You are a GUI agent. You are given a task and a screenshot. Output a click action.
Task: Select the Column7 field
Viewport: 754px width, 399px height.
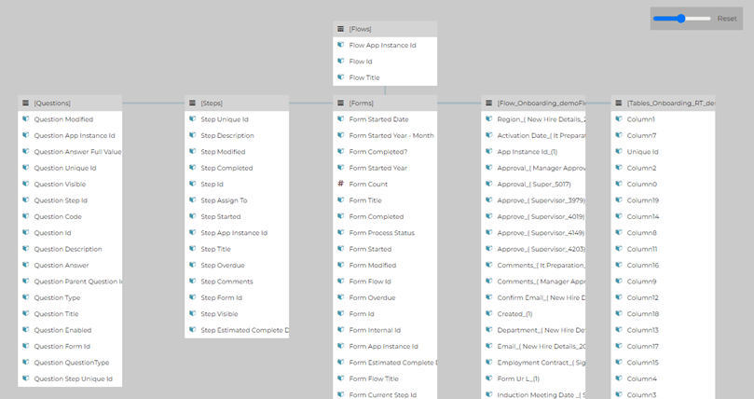663,135
